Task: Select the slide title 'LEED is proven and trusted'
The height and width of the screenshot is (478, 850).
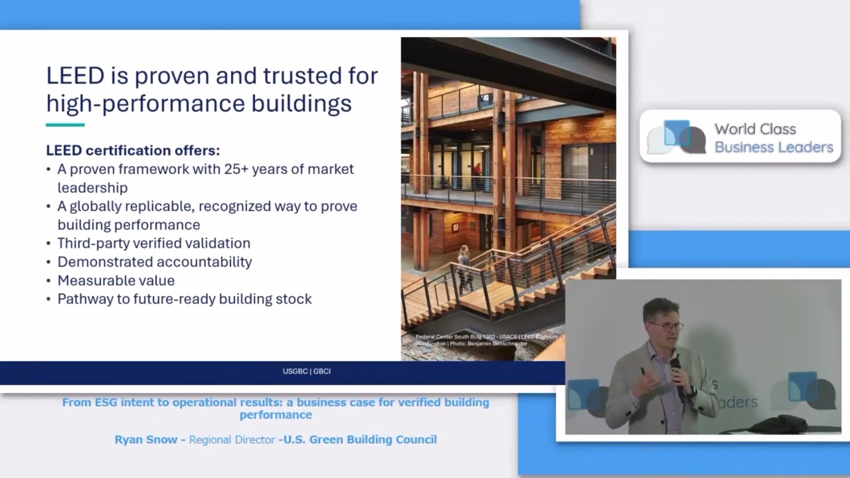Action: tap(212, 89)
